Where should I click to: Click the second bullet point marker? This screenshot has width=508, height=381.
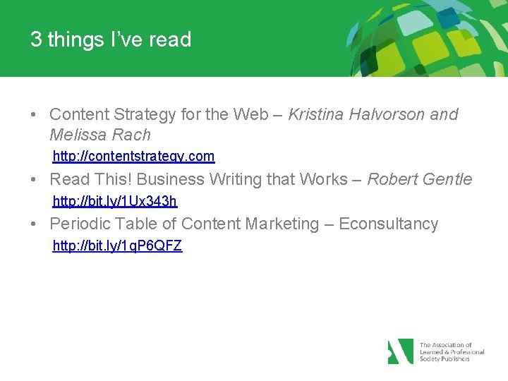click(x=33, y=179)
